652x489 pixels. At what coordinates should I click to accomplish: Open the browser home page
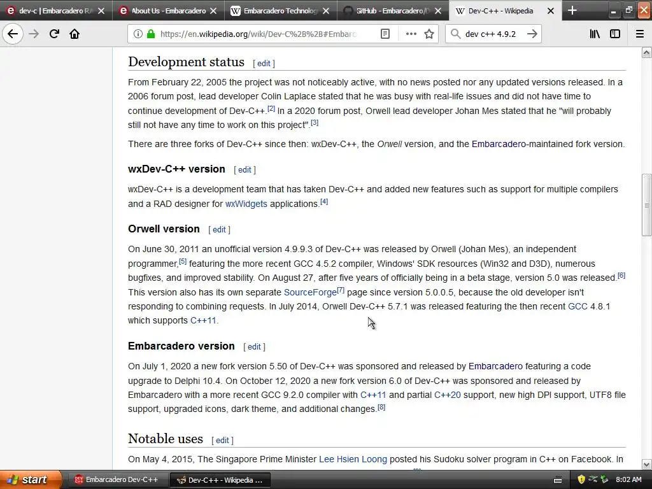pyautogui.click(x=74, y=34)
